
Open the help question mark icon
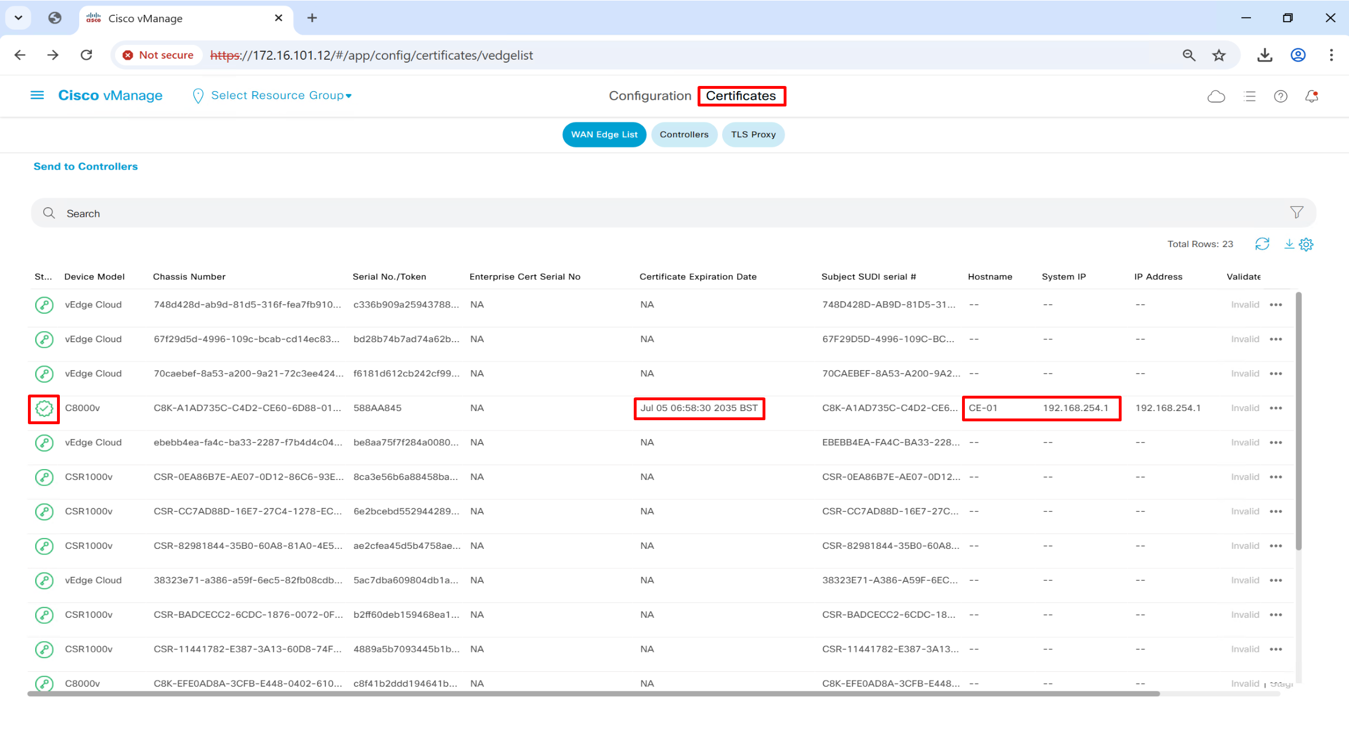click(1280, 96)
